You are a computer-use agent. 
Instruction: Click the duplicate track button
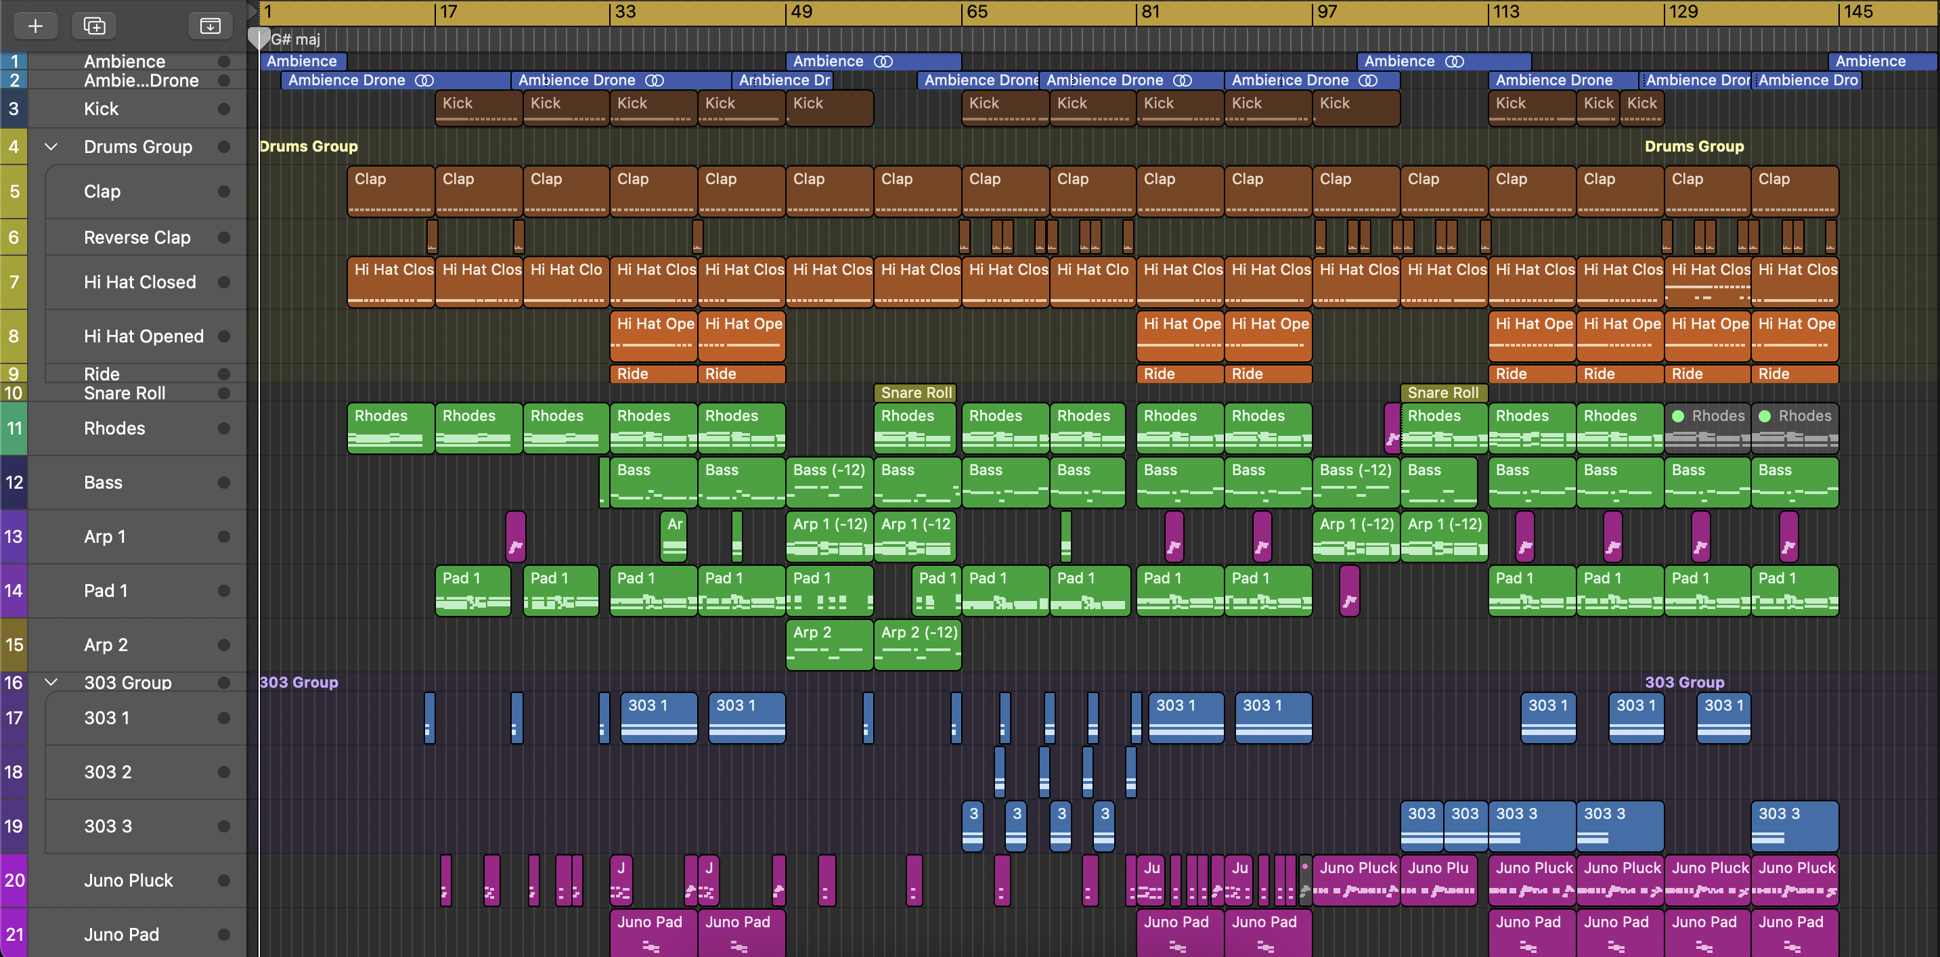[x=94, y=26]
